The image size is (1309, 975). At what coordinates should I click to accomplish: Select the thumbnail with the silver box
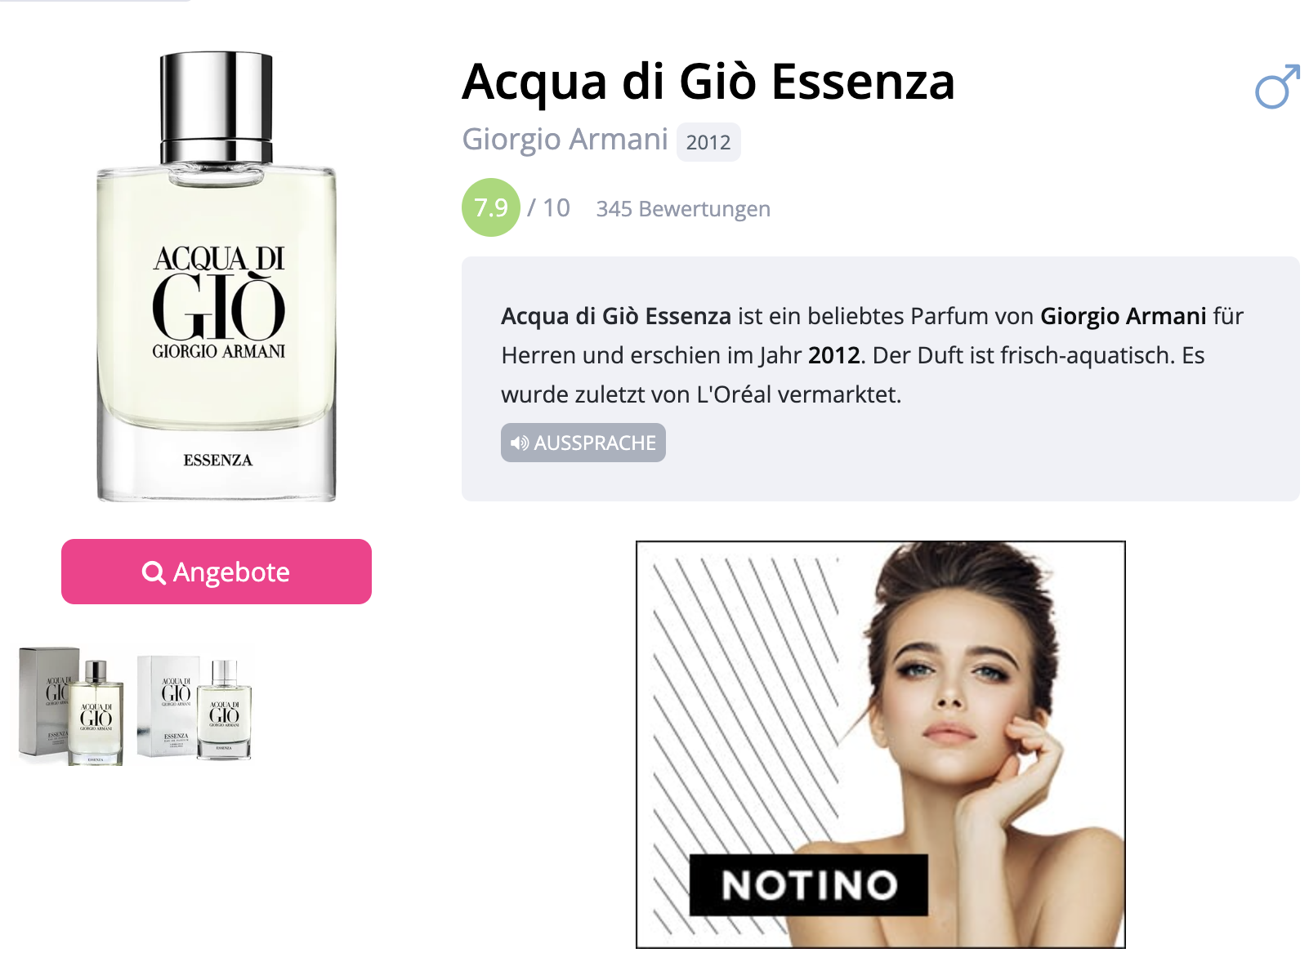pos(71,706)
